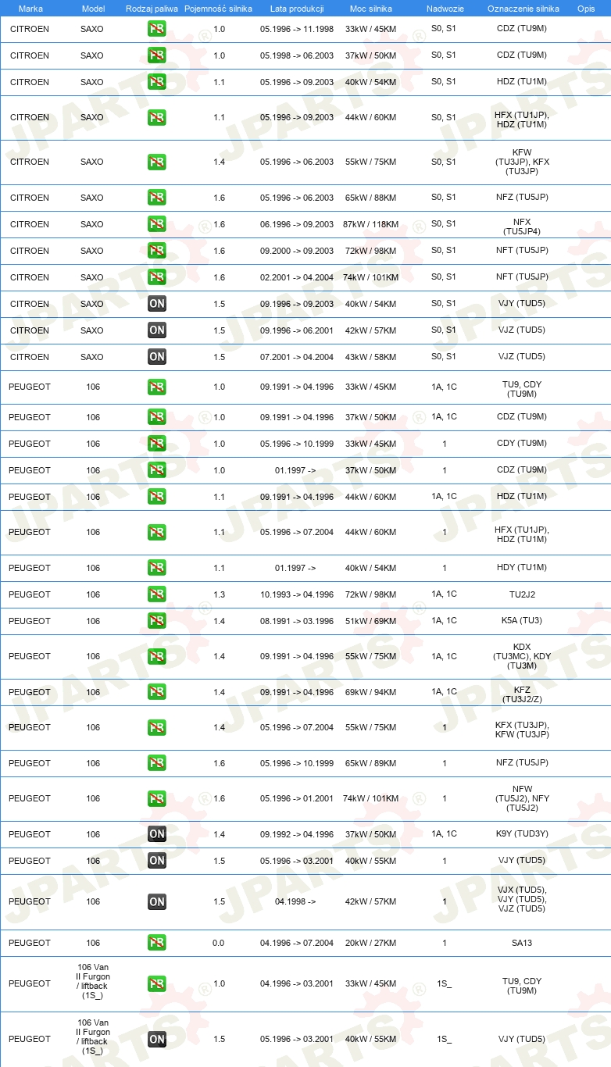The height and width of the screenshot is (1067, 611).
Task: Click the diesel ON icon in the Saxo 40kW/54KM VJY row
Action: (156, 304)
